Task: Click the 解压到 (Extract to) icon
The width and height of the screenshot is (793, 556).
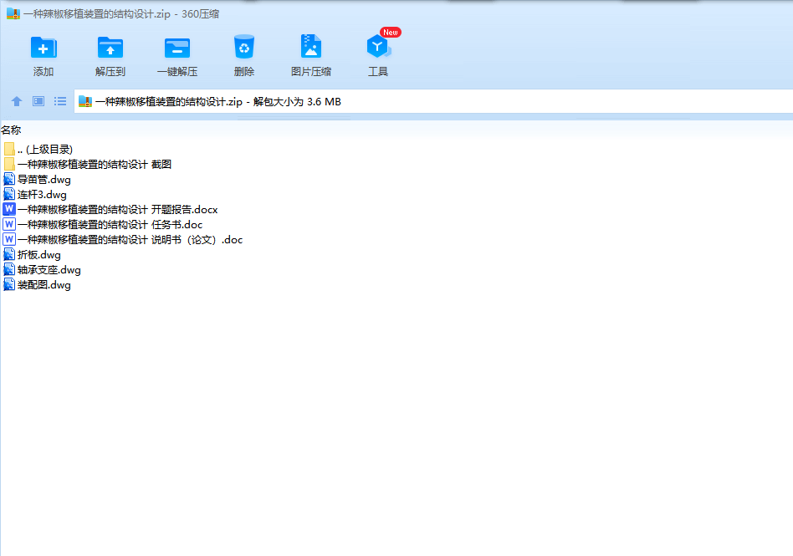Action: pos(110,48)
